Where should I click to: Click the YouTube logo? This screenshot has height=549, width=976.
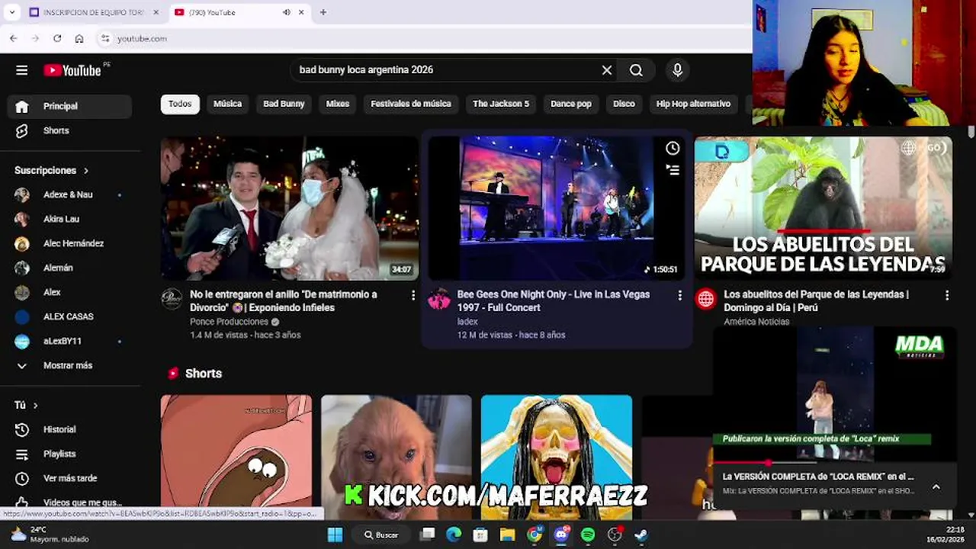click(x=72, y=70)
